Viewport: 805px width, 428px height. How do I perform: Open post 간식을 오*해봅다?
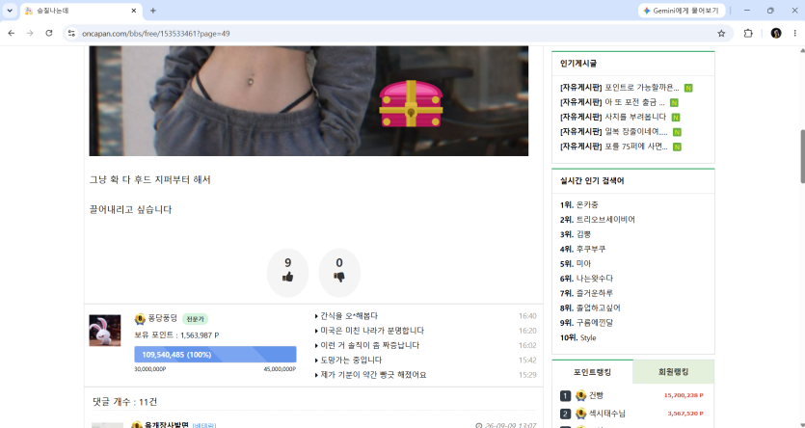point(349,316)
